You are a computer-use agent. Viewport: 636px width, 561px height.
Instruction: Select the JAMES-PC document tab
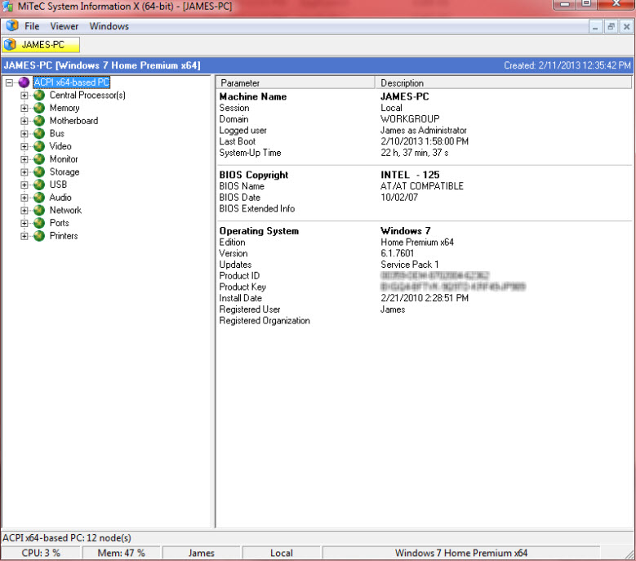(41, 45)
